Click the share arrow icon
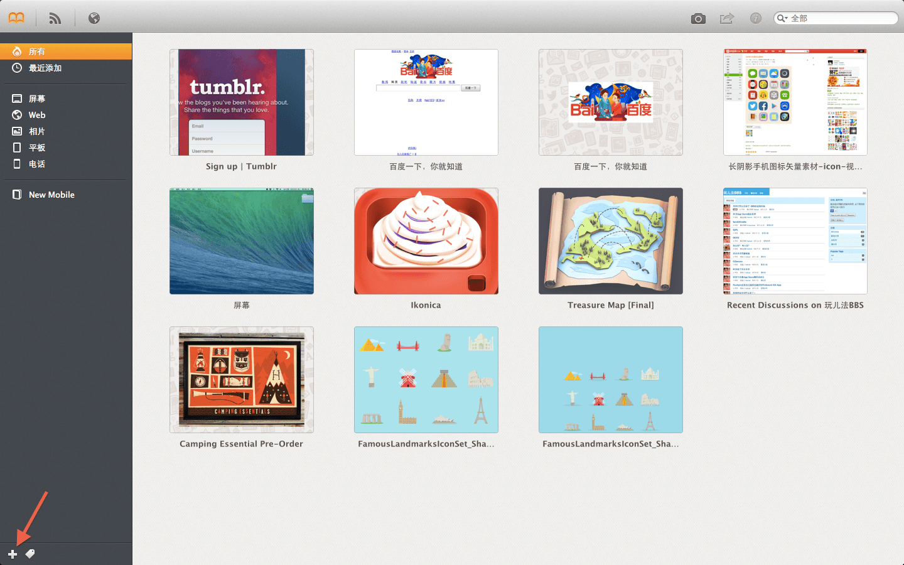 coord(726,18)
